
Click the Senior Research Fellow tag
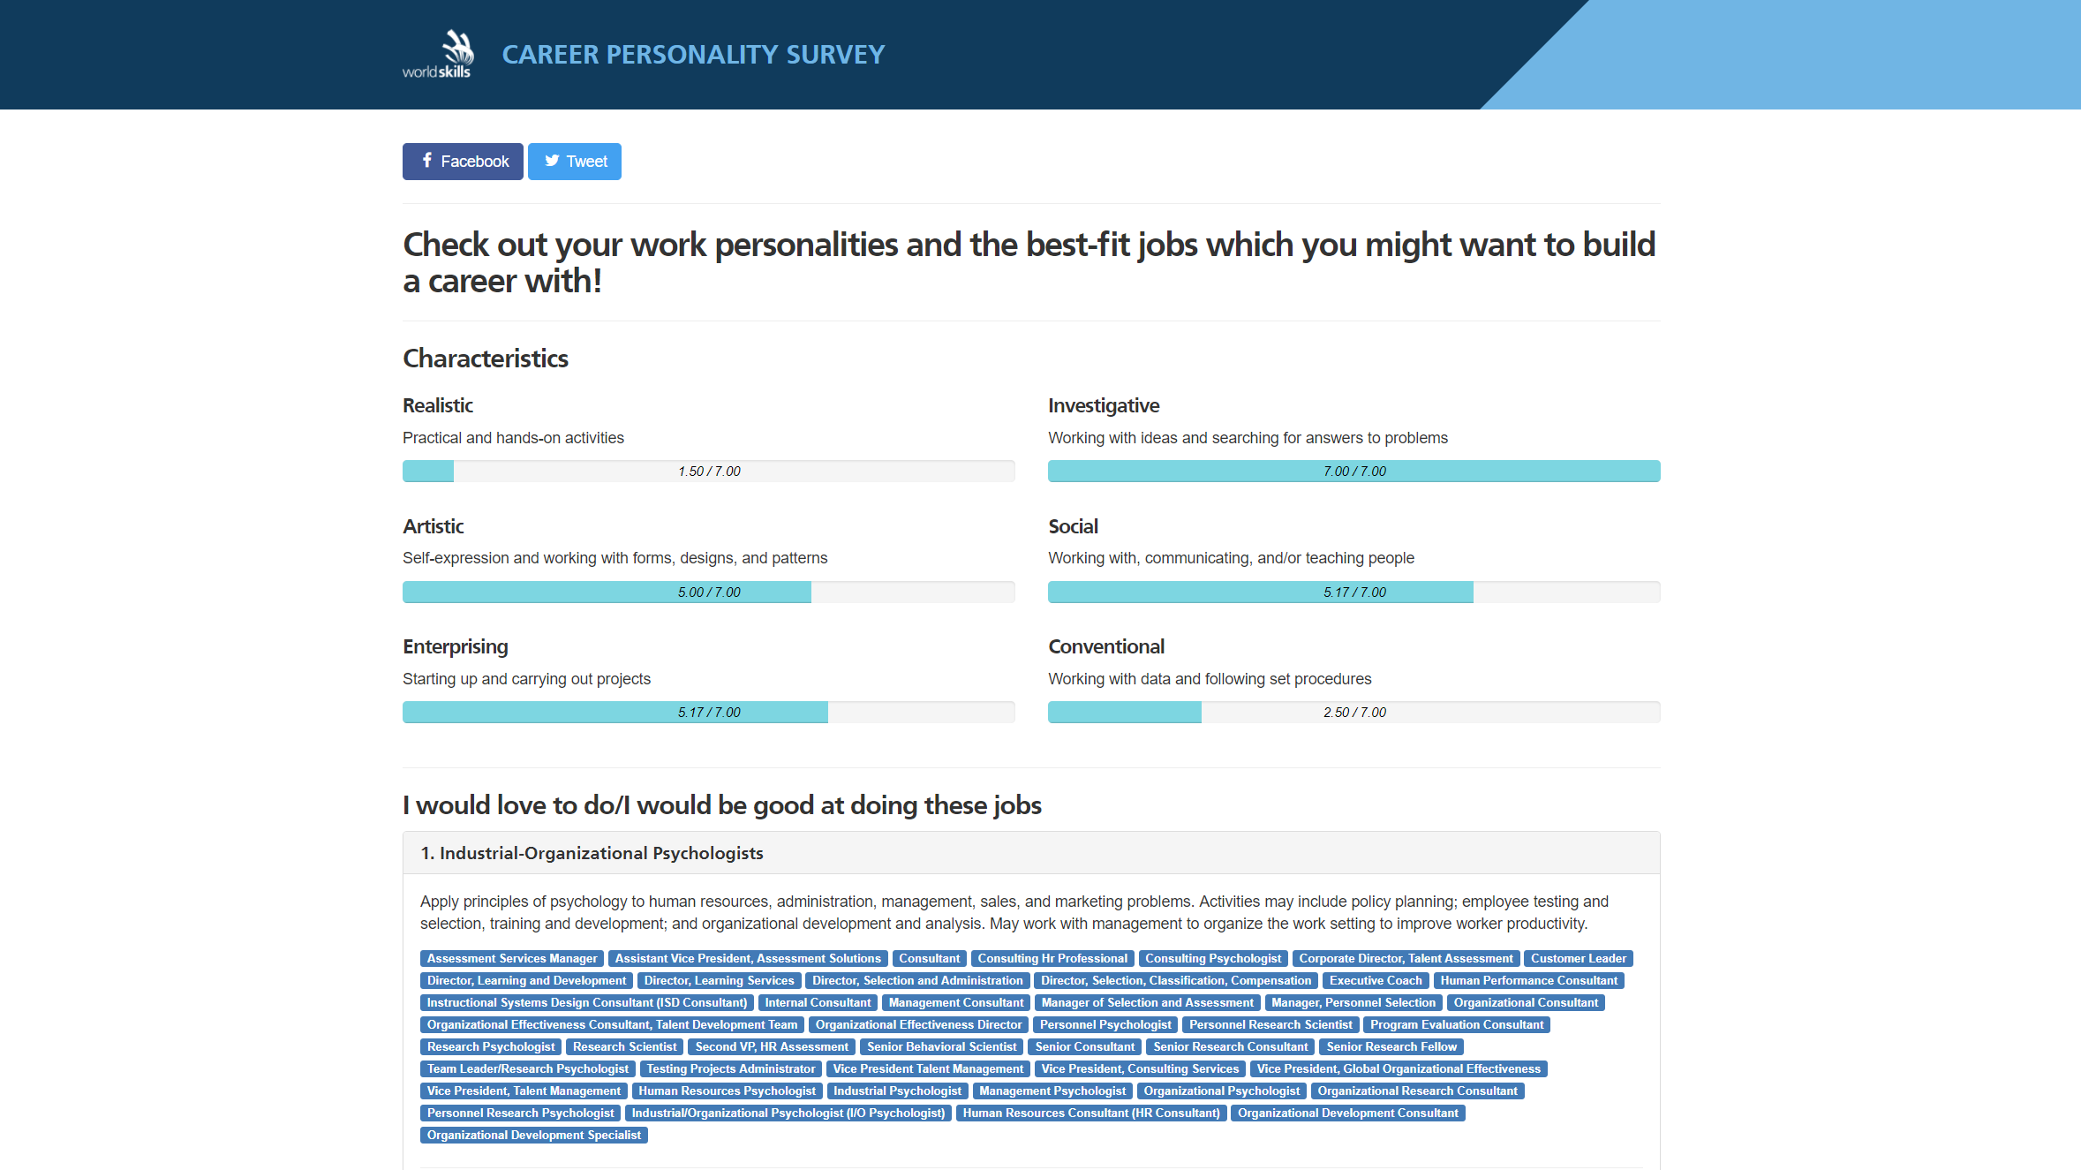[1391, 1047]
